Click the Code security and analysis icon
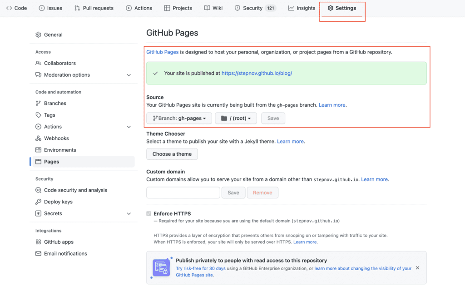Viewport: 465px width, 286px height. click(x=38, y=190)
